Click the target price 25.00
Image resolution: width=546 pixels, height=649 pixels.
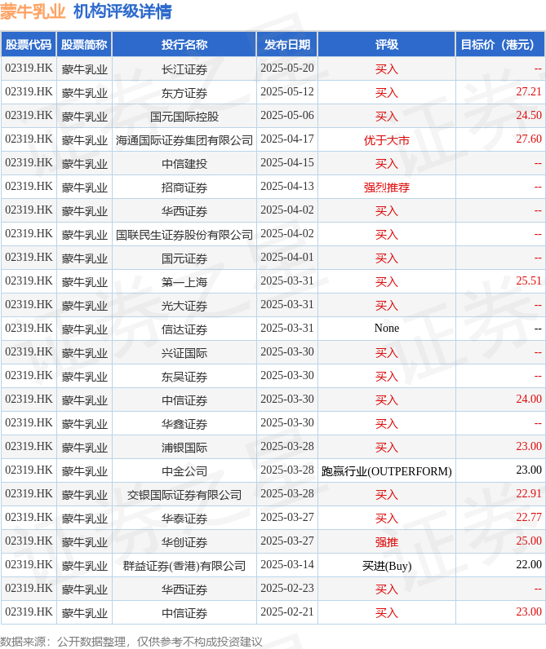tap(529, 541)
